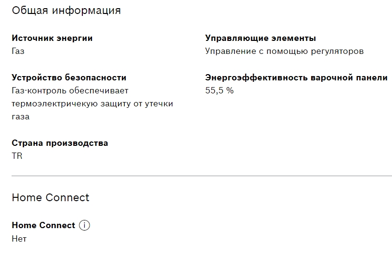Click the "Управление с помощью регуляторов" text
Screen dimensions: 392x257
point(284,51)
